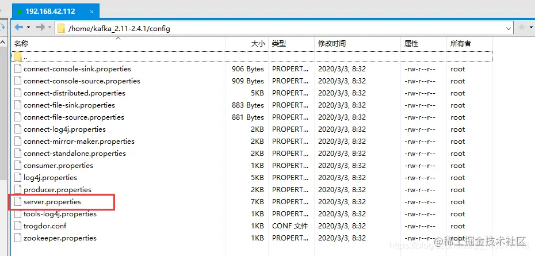The width and height of the screenshot is (535, 256).
Task: Click the file name connect-distributed.properties
Action: click(74, 93)
